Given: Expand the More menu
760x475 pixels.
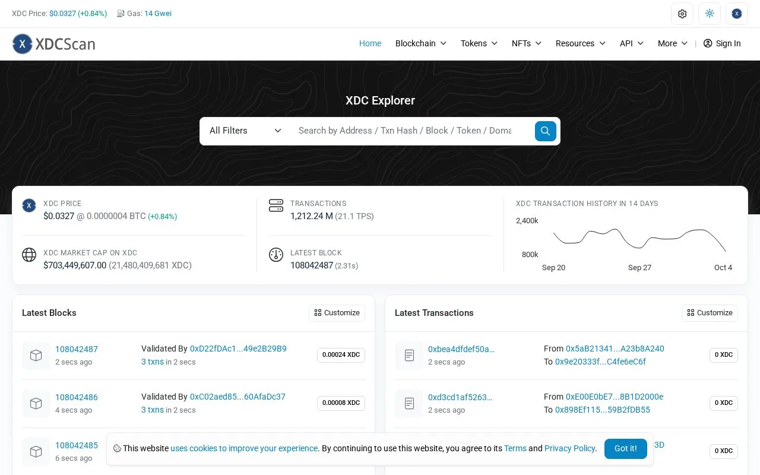Looking at the screenshot, I should 673,43.
